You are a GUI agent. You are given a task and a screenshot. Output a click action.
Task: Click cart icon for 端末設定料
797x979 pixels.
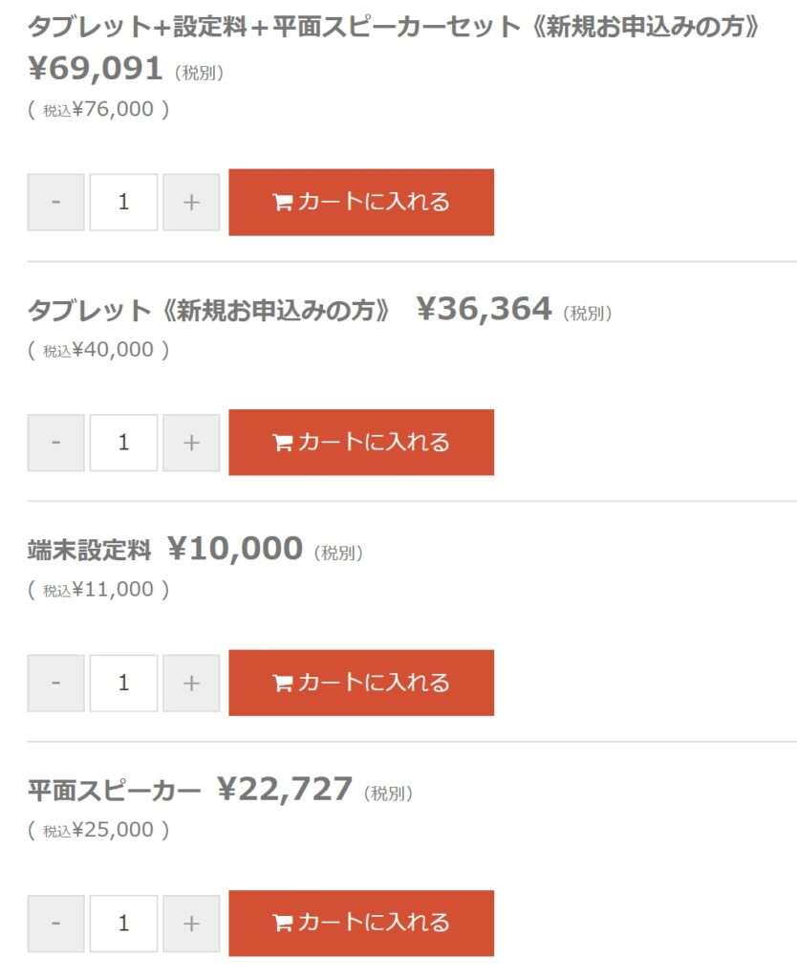tap(283, 684)
